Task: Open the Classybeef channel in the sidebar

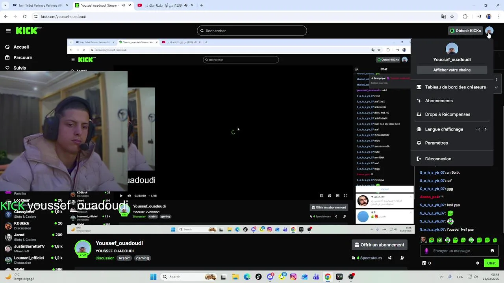Action: pyautogui.click(x=33, y=214)
